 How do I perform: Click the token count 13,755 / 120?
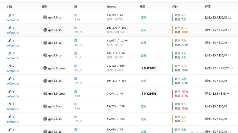click(x=116, y=106)
